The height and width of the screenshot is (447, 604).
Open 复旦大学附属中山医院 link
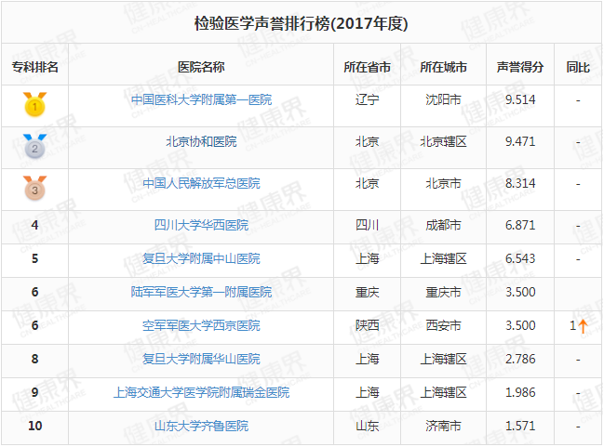click(x=201, y=258)
